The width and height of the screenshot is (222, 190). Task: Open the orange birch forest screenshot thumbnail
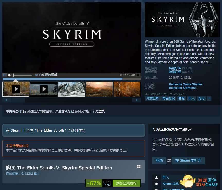(x=127, y=89)
